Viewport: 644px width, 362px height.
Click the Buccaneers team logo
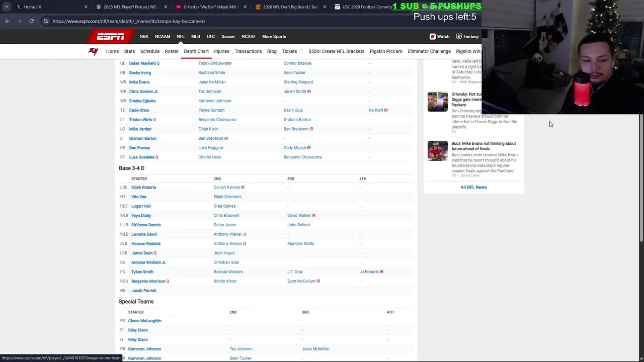point(93,51)
